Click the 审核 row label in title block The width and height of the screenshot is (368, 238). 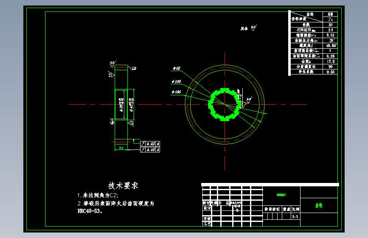207,219
